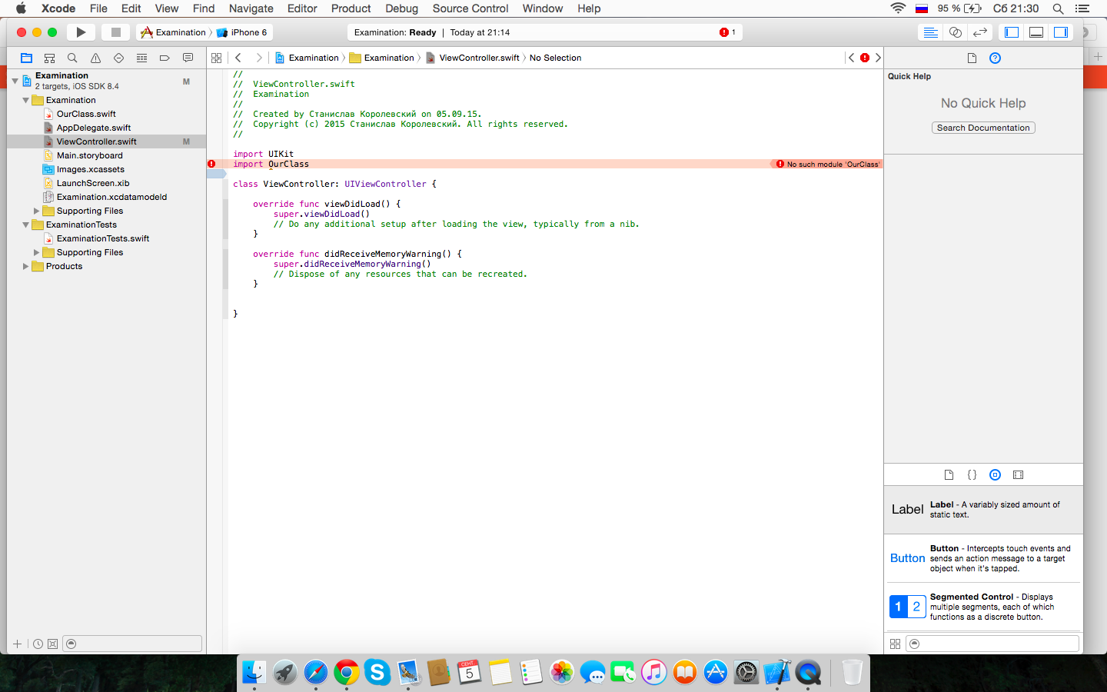Image resolution: width=1107 pixels, height=692 pixels.
Task: Open the Source Control menu
Action: (x=470, y=8)
